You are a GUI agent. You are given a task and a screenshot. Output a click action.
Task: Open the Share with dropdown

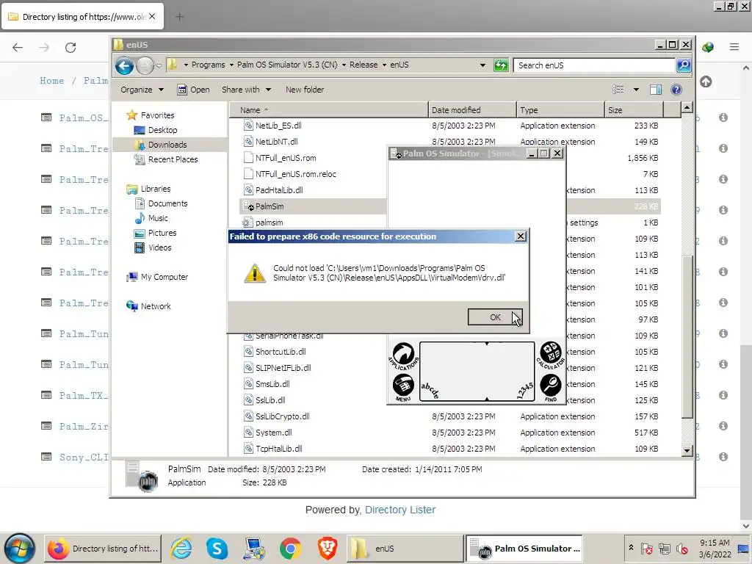point(246,90)
